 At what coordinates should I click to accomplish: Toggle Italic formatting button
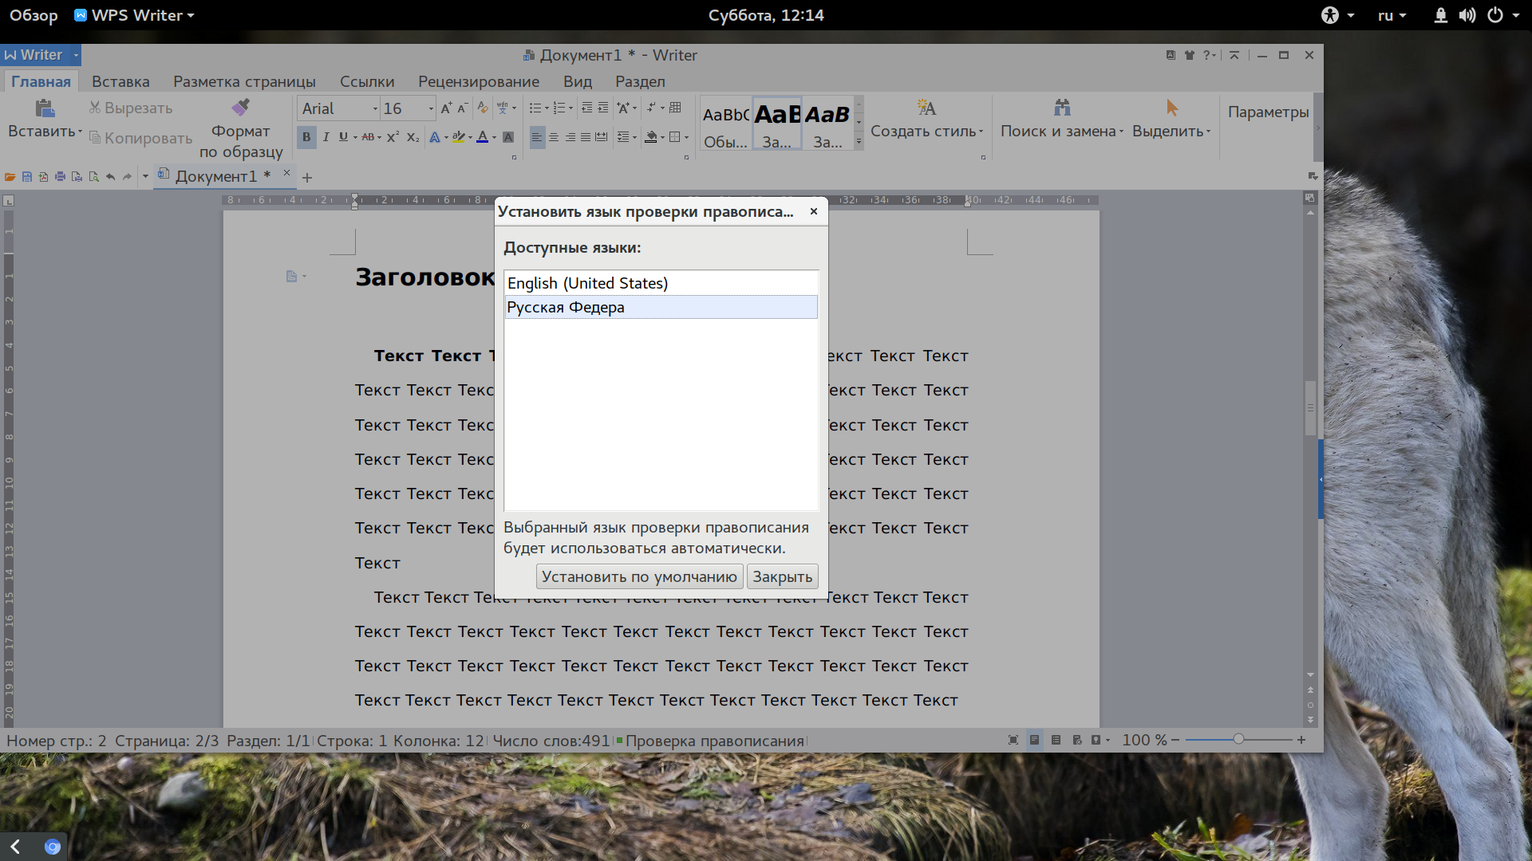326,137
